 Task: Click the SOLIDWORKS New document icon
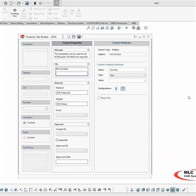coord(11,3)
